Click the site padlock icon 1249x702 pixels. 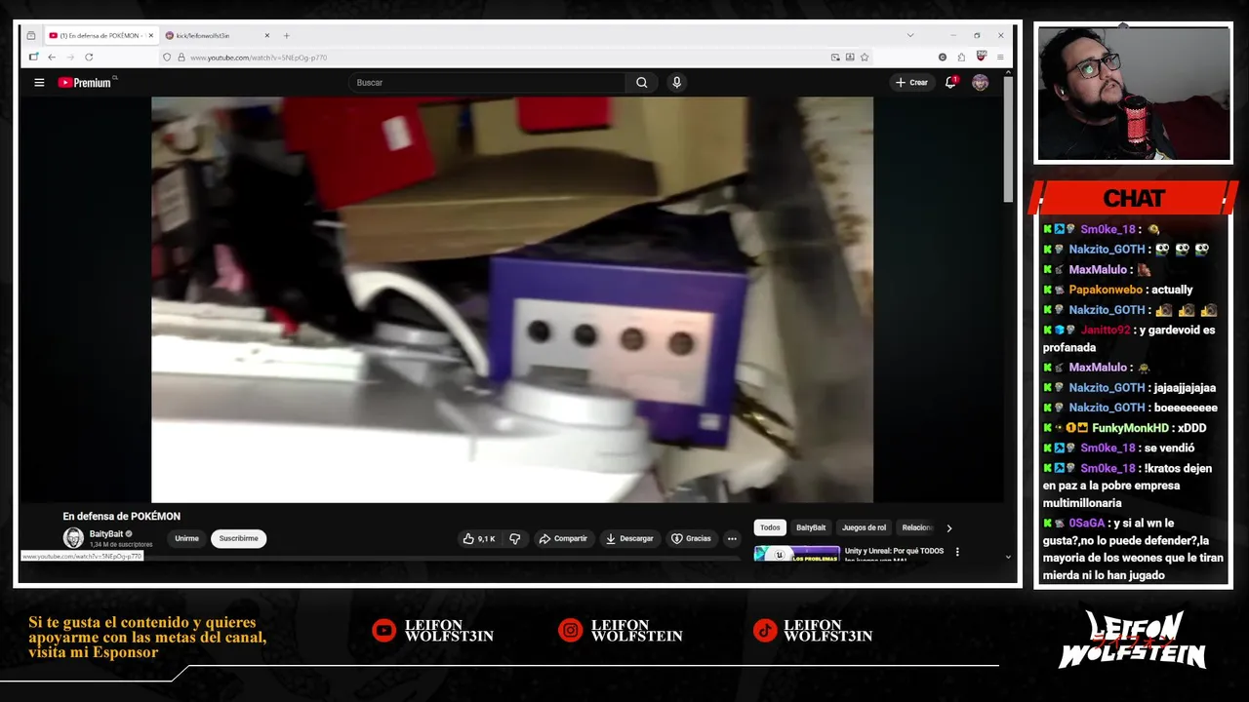181,58
